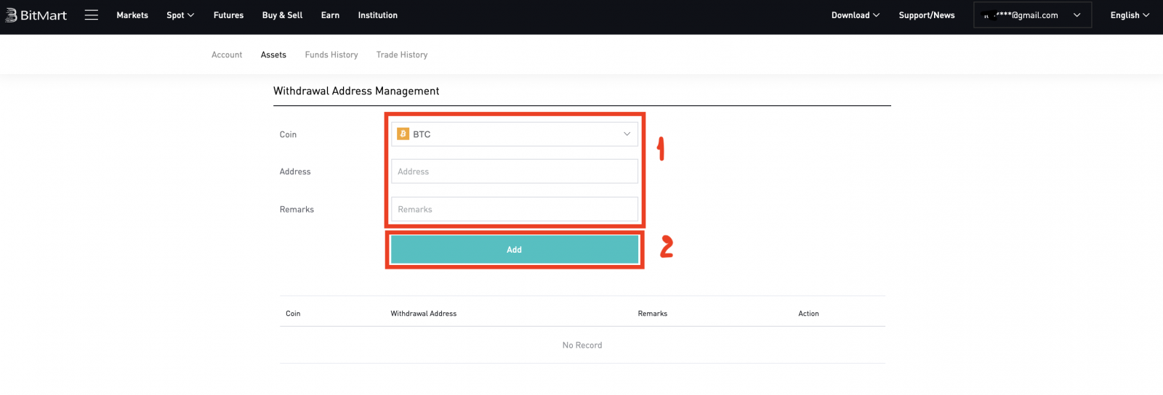
Task: Select the Assets tab
Action: (273, 55)
